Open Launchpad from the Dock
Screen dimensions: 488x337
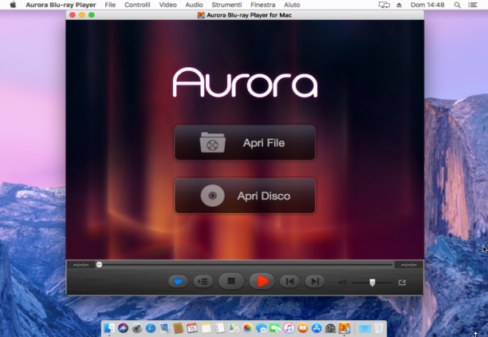[137, 328]
